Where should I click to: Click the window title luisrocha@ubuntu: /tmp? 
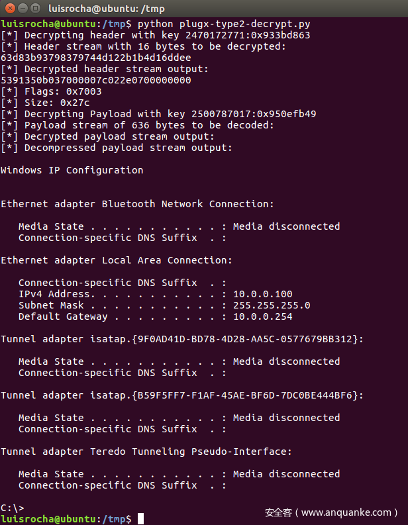click(x=106, y=9)
